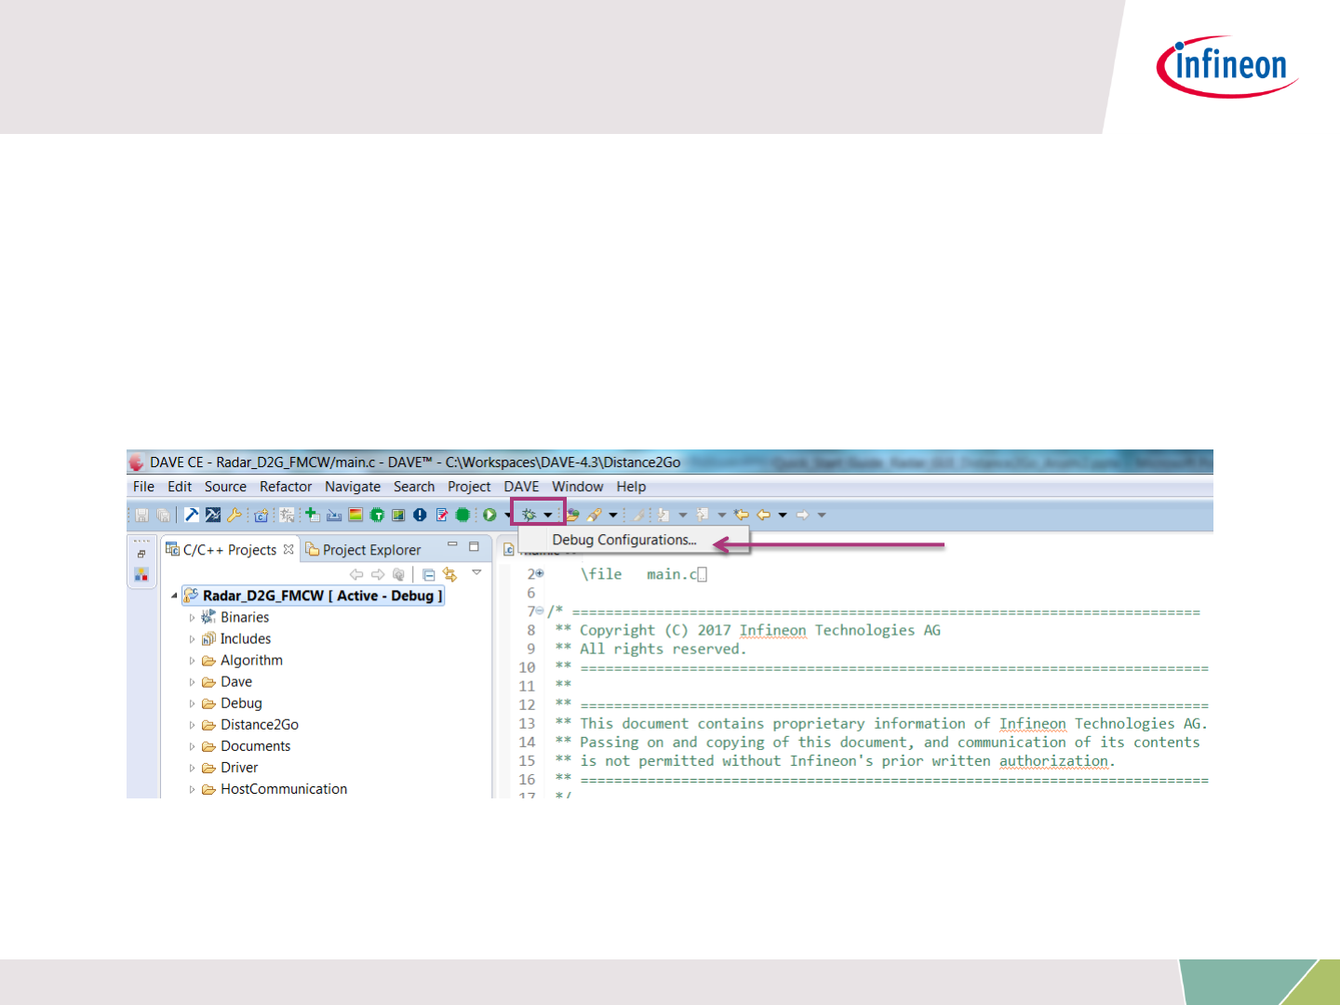Expand the Distance2Go folder
Image resolution: width=1340 pixels, height=1005 pixels.
point(193,725)
